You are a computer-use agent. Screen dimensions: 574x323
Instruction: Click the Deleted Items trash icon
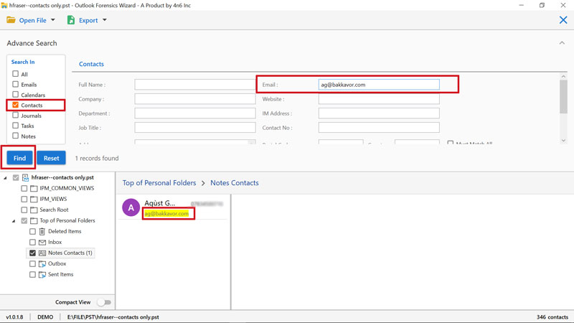pyautogui.click(x=42, y=231)
